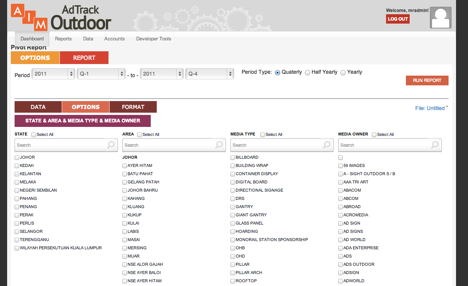Click the Media Owner search magnifier icon
Viewport: 468px width, 286px height.
click(x=435, y=145)
